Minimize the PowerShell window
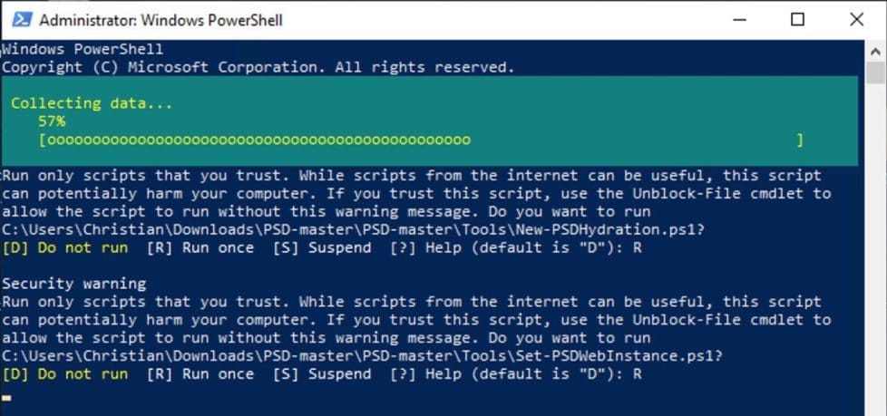 (746, 20)
